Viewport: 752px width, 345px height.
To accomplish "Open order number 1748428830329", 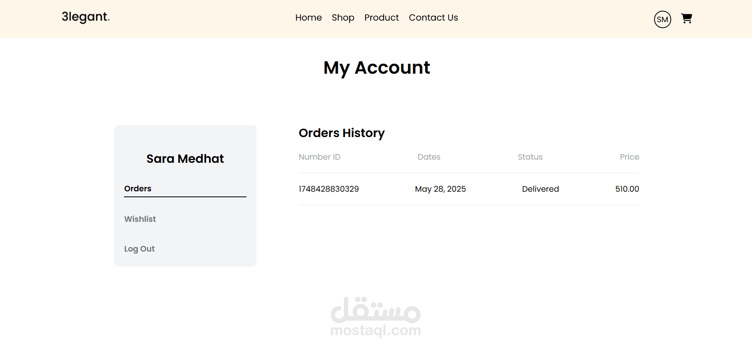I will coord(328,189).
